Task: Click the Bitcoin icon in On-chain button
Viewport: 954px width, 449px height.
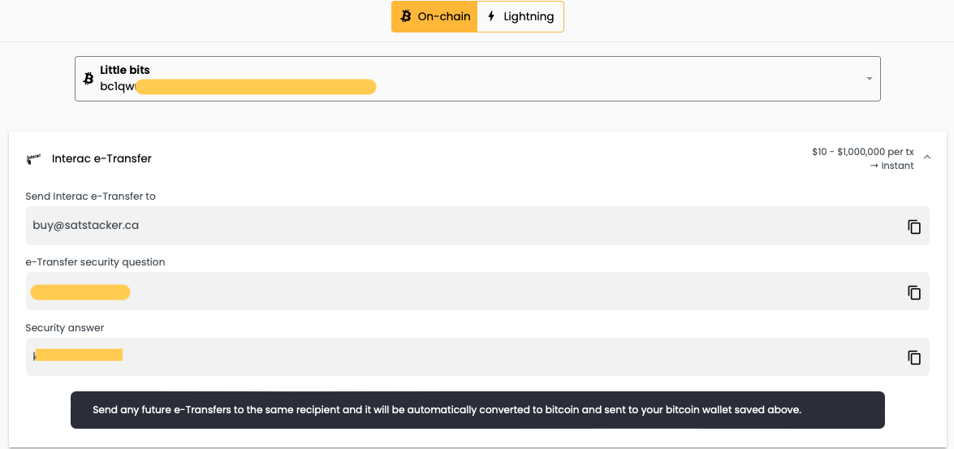Action: 406,16
